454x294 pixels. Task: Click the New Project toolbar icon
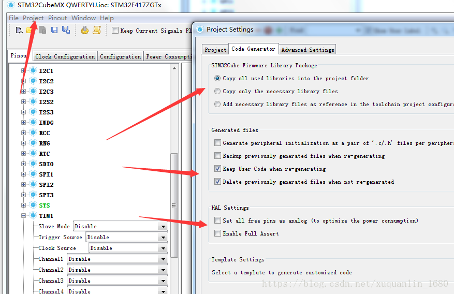pyautogui.click(x=19, y=31)
